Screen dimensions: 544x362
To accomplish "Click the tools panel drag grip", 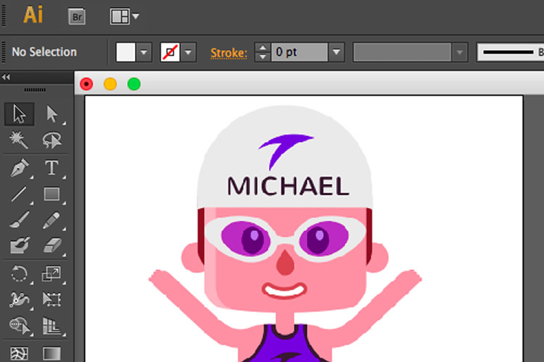I will tap(35, 90).
